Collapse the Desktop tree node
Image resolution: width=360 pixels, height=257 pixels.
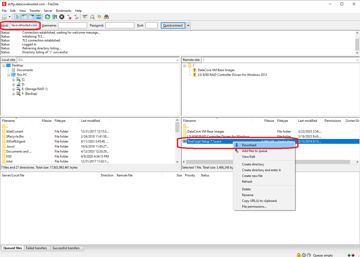(4, 66)
